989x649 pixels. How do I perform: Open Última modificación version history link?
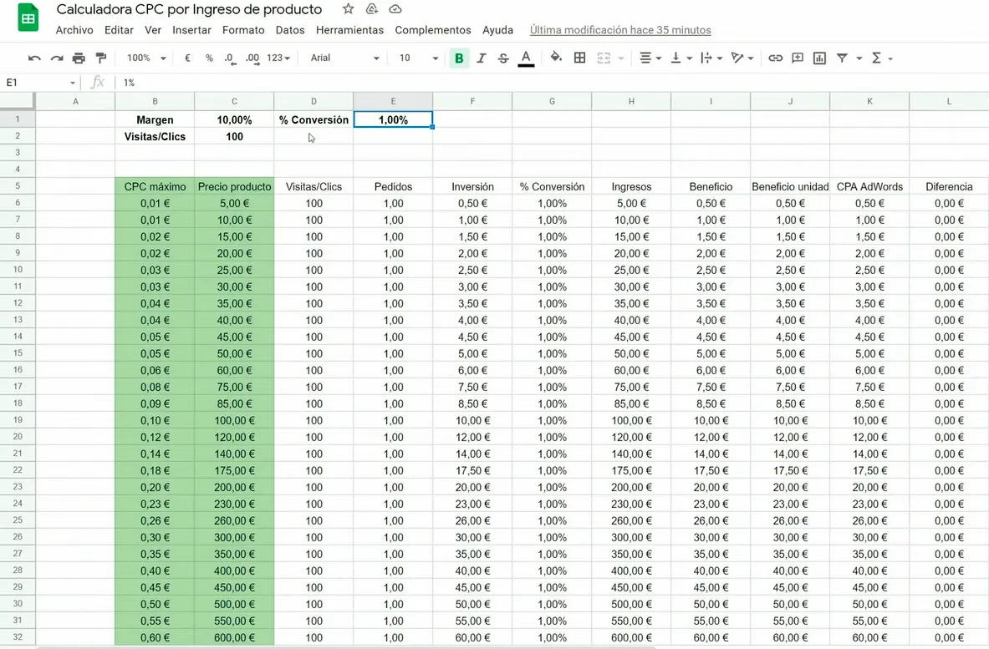[x=620, y=29]
